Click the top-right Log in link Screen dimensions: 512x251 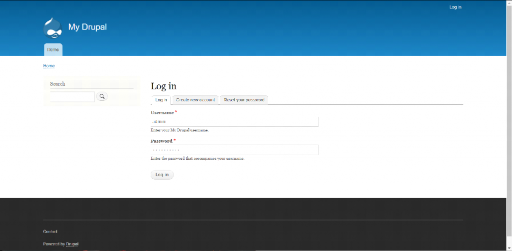455,7
